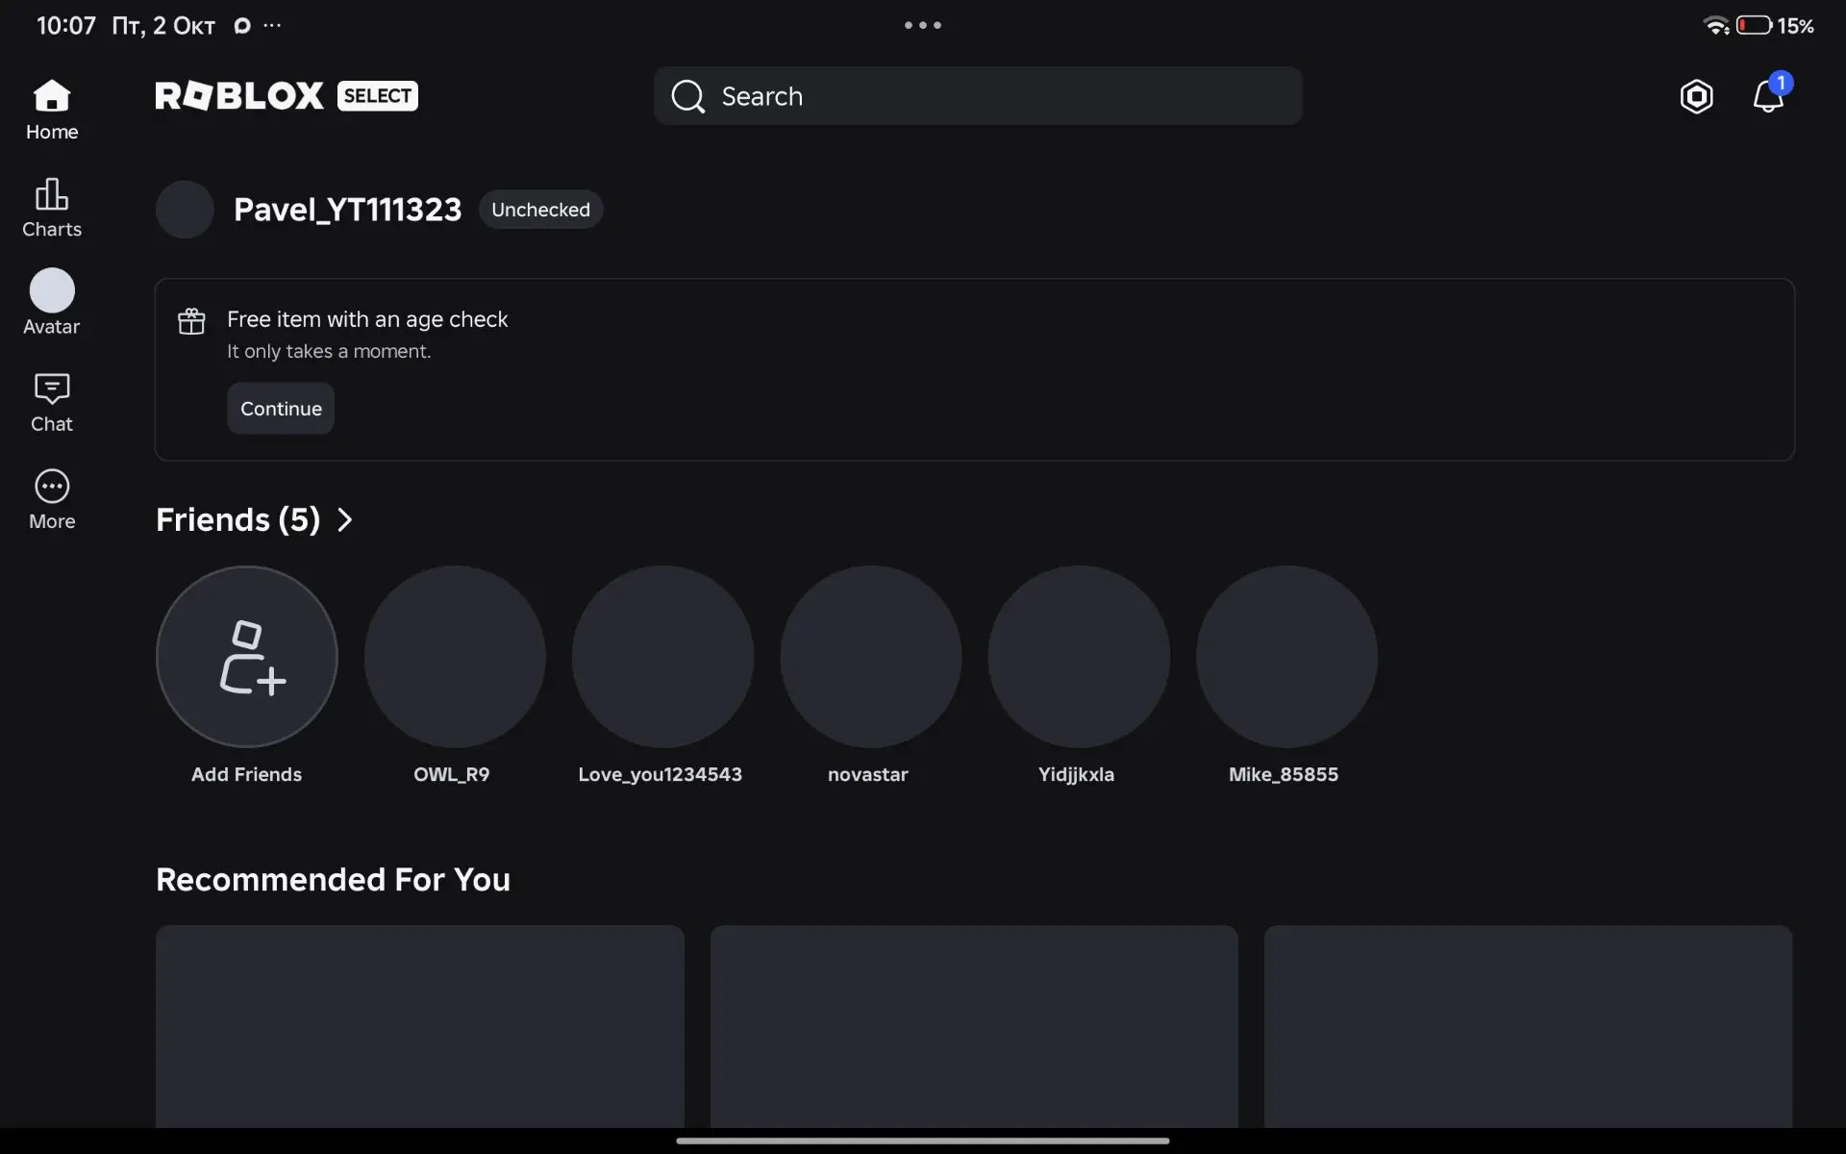Open Charts in the sidebar
Image resolution: width=1846 pixels, height=1154 pixels.
point(52,208)
